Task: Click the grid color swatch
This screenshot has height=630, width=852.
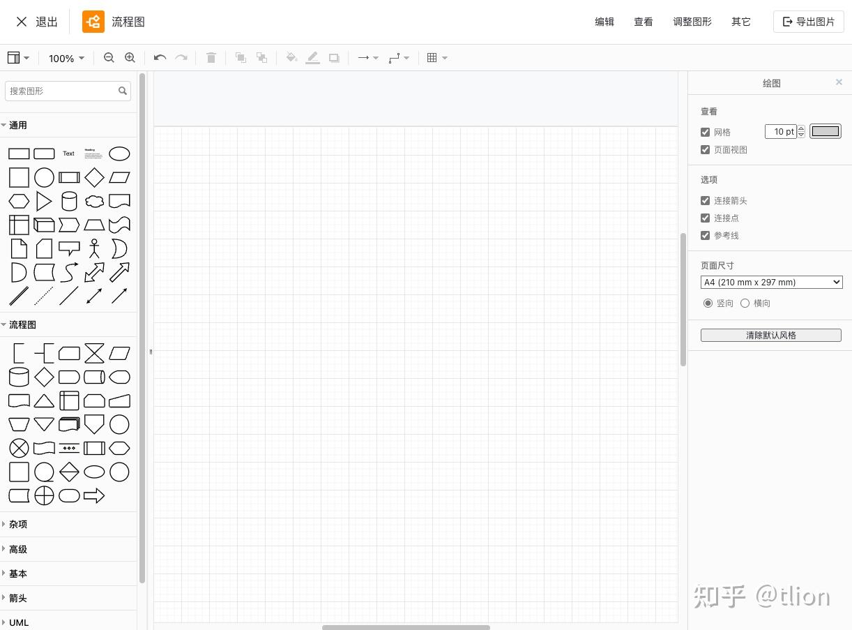Action: tap(826, 131)
